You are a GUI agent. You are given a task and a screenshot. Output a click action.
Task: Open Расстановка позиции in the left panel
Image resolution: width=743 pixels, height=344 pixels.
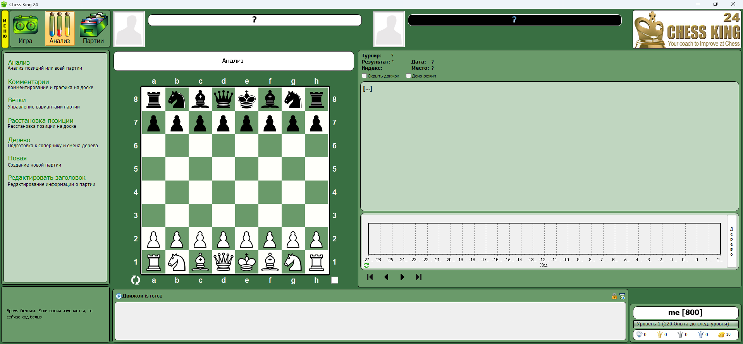41,120
